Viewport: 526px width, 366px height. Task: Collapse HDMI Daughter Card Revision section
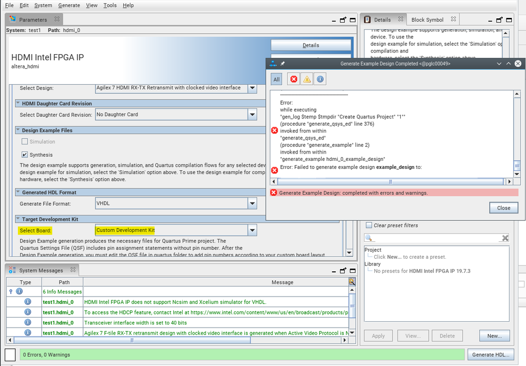[18, 103]
